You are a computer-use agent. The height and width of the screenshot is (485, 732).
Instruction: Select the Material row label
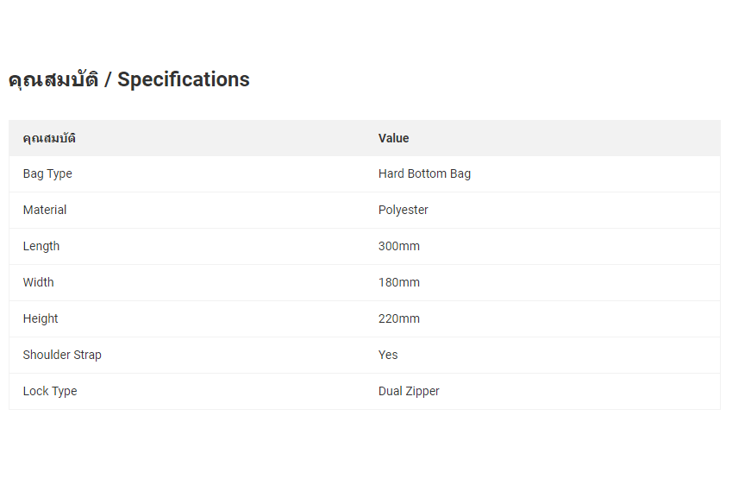(45, 210)
